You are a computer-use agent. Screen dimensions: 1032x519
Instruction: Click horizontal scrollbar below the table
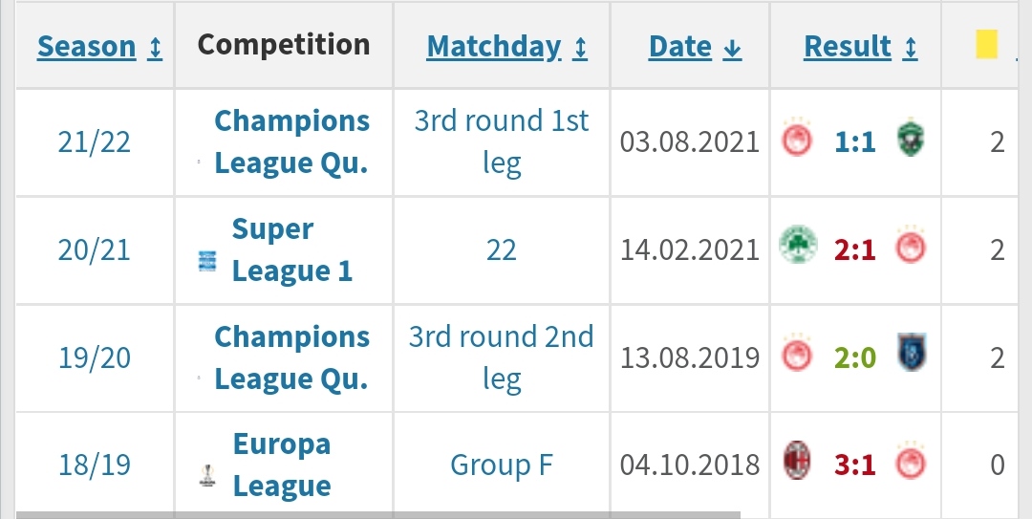377,514
